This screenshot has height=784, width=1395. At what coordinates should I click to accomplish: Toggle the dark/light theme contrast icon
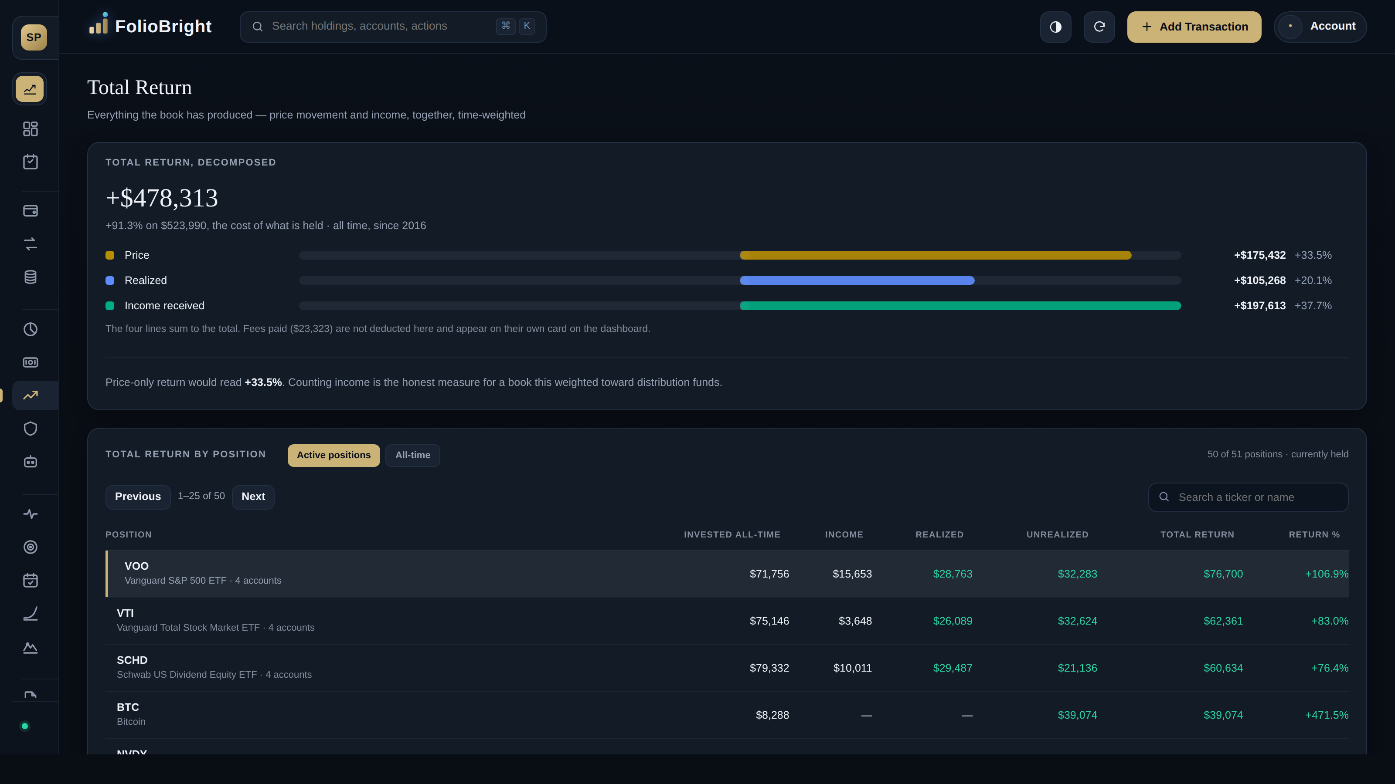(1055, 27)
